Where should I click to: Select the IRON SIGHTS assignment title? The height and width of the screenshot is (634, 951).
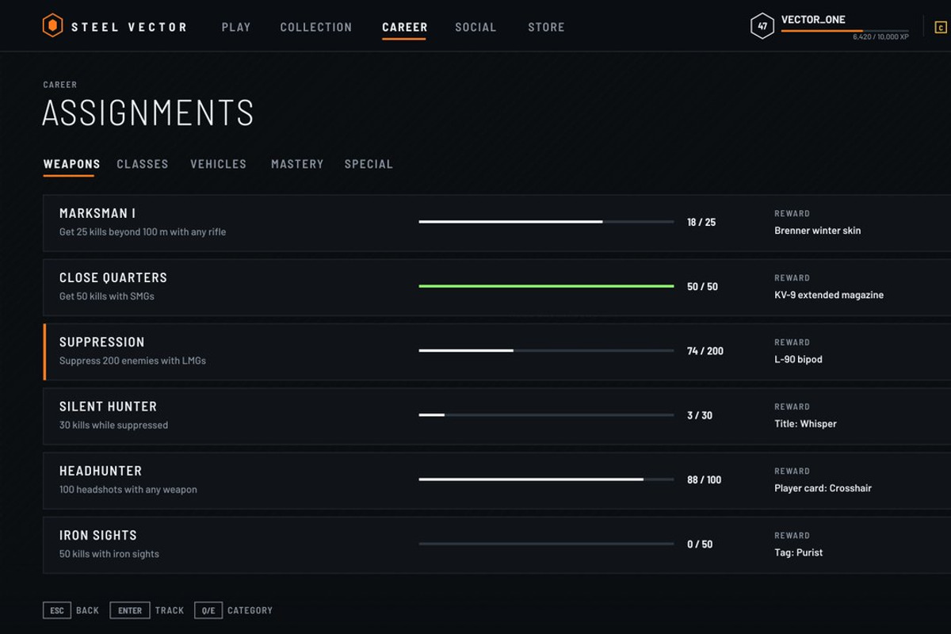(98, 535)
